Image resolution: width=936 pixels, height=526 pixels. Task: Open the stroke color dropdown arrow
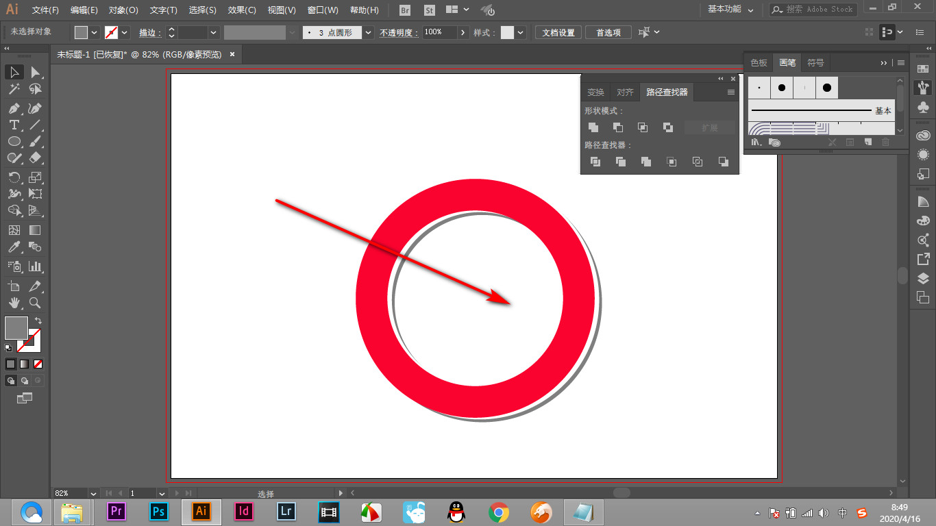125,32
